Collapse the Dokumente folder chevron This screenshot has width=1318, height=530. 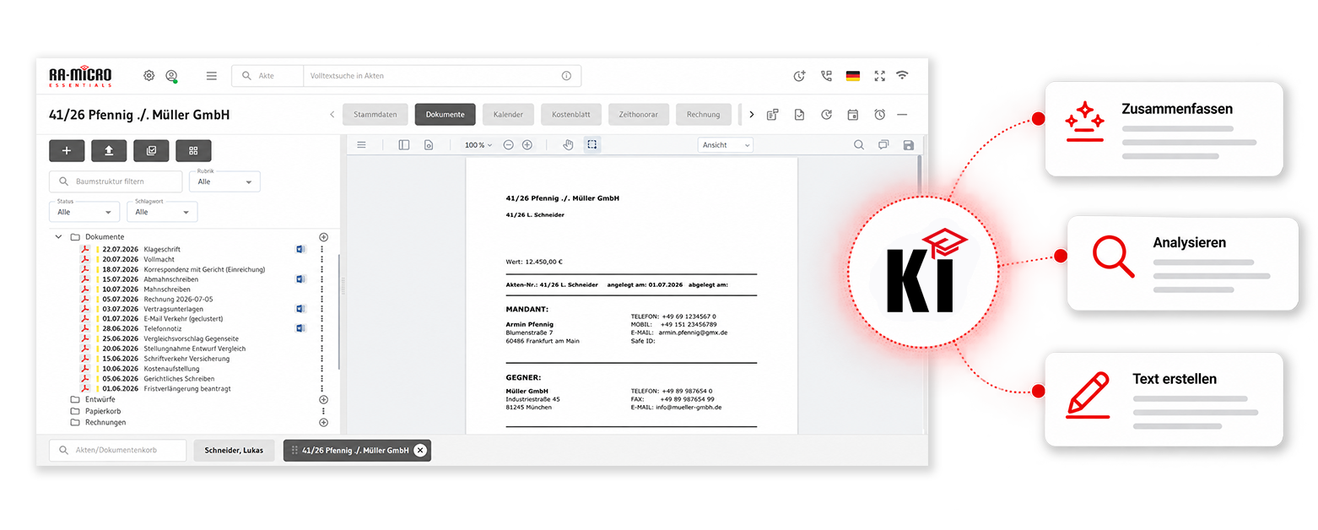(58, 237)
